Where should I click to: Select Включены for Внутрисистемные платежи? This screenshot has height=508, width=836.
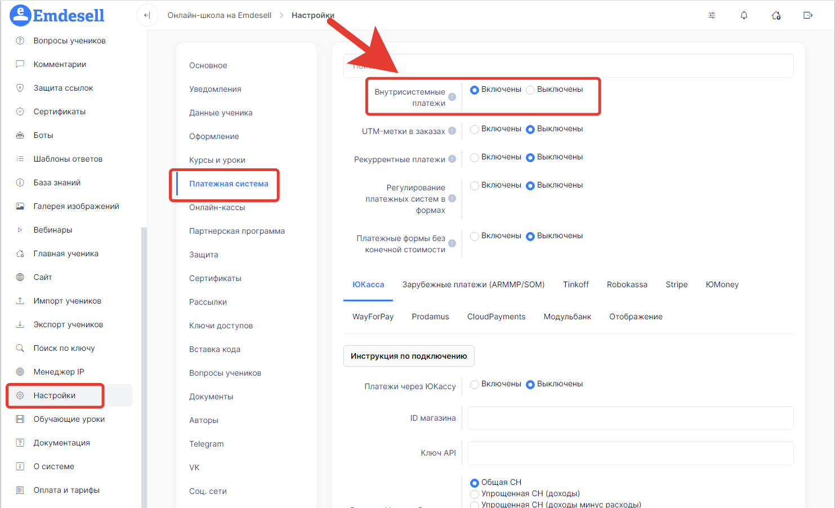point(475,90)
